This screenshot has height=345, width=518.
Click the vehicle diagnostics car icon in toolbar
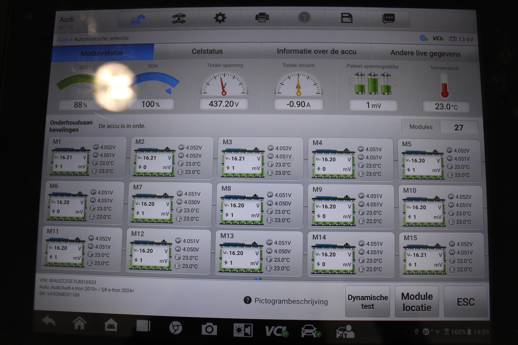click(138, 19)
